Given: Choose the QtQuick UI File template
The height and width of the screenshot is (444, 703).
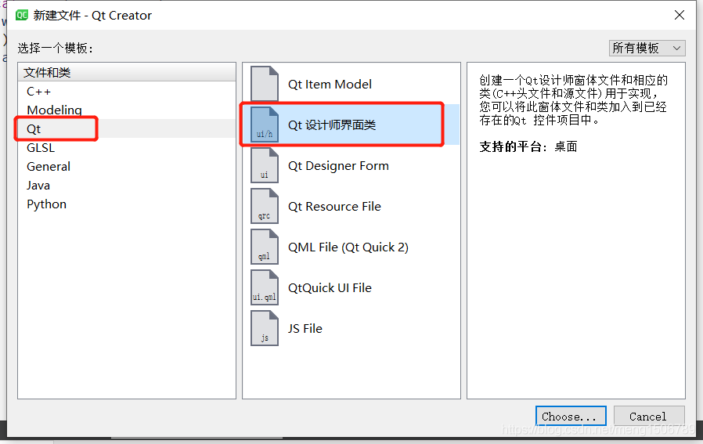Looking at the screenshot, I should (351, 288).
